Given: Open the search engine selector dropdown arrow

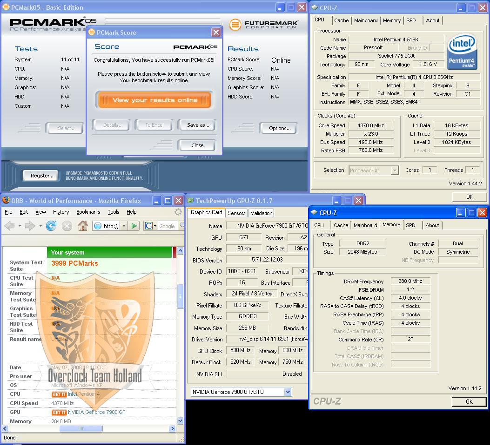Looking at the screenshot, I should click(155, 226).
